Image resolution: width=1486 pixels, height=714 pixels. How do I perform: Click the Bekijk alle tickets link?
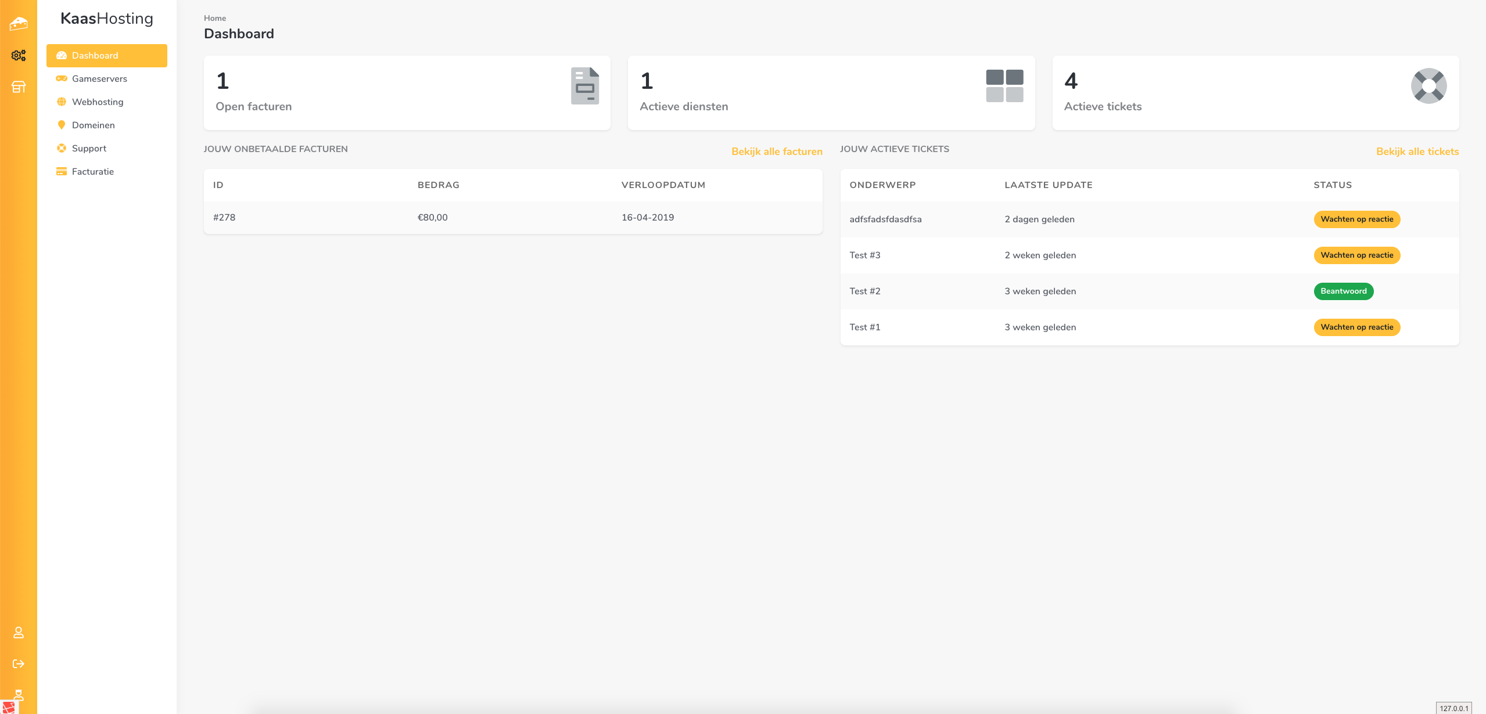click(x=1417, y=152)
